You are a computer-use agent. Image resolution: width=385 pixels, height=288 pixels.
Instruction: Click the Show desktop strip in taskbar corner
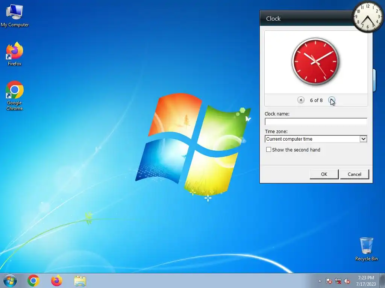point(382,280)
